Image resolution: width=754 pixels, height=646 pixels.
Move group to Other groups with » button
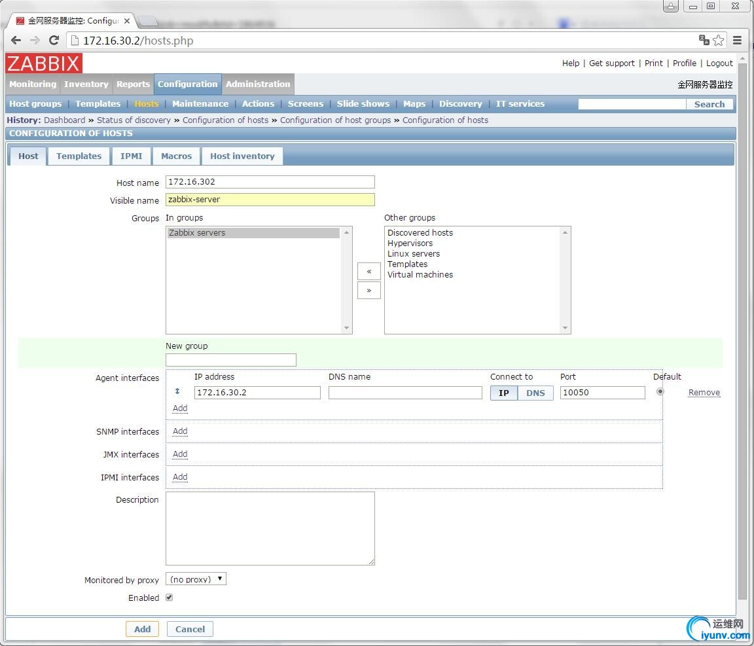[x=369, y=291]
